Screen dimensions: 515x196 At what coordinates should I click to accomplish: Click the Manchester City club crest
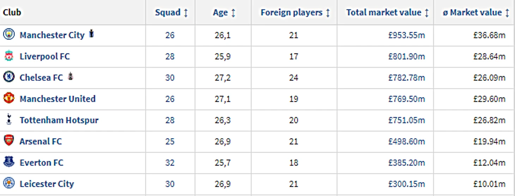point(9,35)
